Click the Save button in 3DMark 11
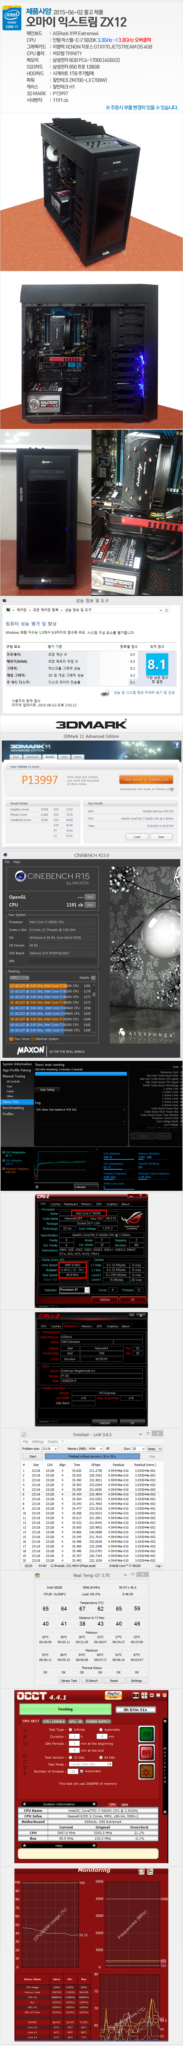This screenshot has width=183, height=2046. [x=161, y=836]
